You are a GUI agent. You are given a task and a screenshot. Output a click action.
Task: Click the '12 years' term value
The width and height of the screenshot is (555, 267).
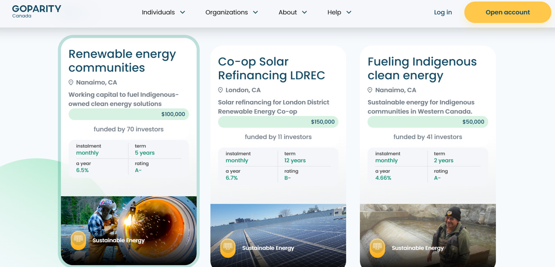click(x=295, y=161)
